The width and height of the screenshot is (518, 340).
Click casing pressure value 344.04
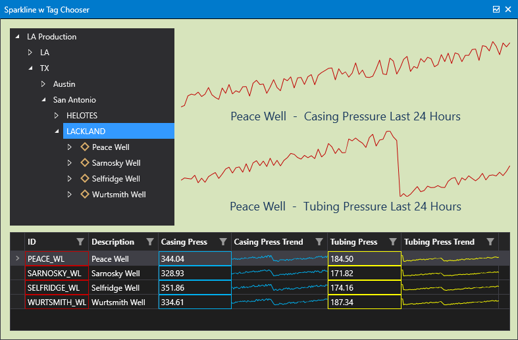tap(195, 258)
